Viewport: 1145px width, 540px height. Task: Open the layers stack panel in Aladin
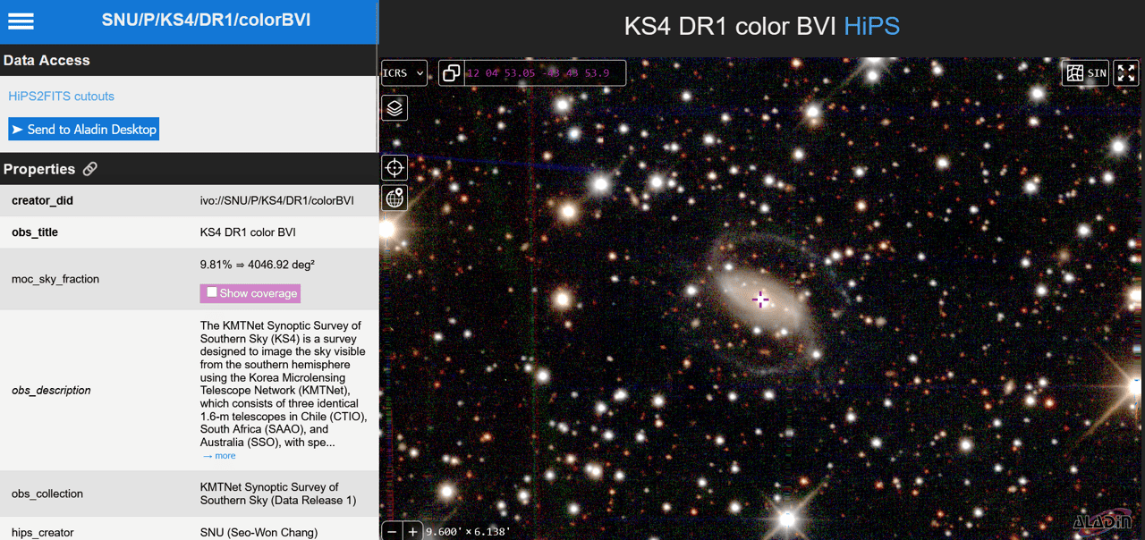point(394,108)
